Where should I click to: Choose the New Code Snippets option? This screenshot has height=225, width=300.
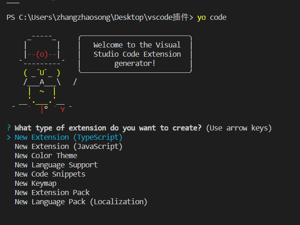(x=50, y=174)
